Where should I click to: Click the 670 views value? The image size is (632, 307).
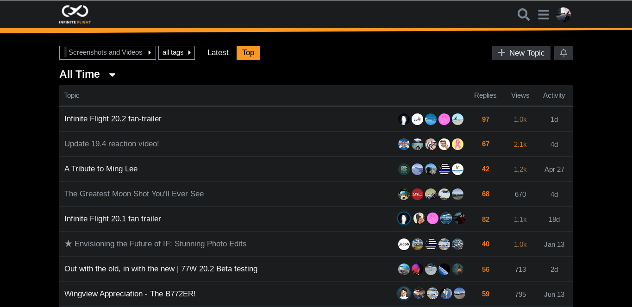pos(520,194)
